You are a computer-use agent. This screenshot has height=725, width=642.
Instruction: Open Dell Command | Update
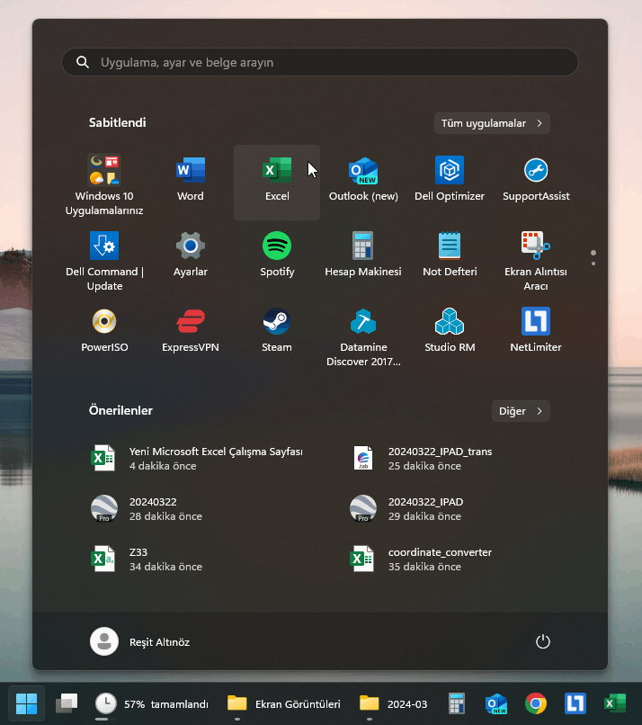coord(104,259)
